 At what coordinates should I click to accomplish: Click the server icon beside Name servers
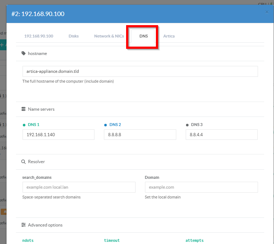tap(24, 109)
